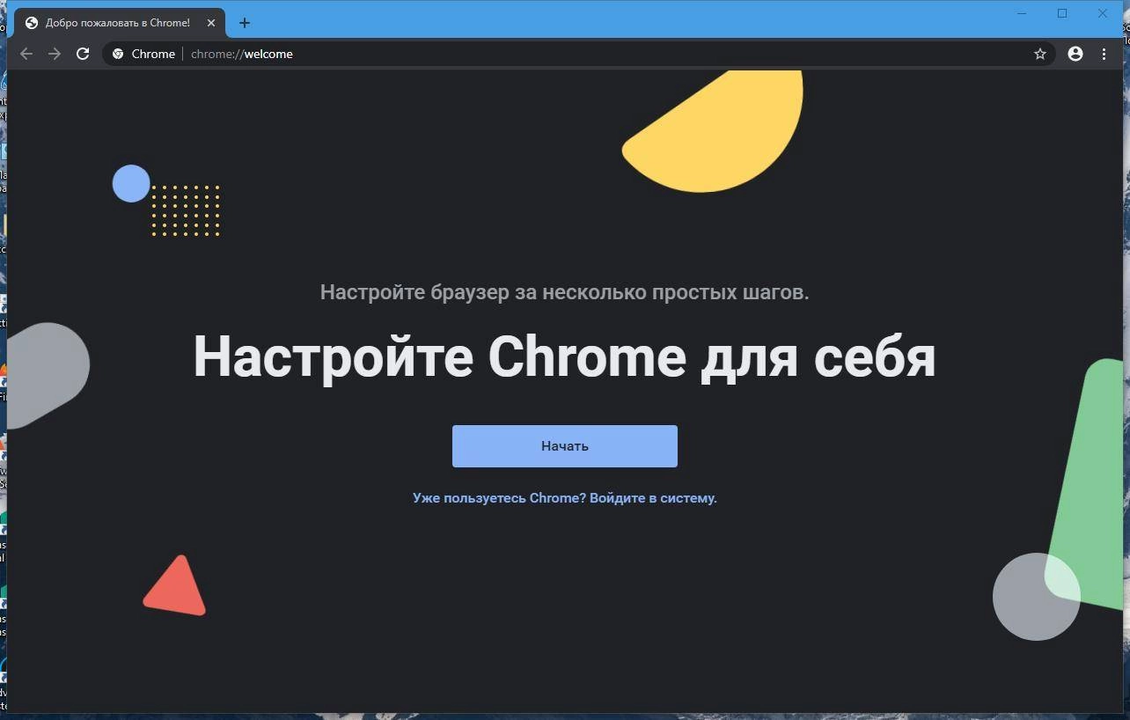This screenshot has width=1130, height=720.
Task: Click the 'Начать' button
Action: point(565,446)
